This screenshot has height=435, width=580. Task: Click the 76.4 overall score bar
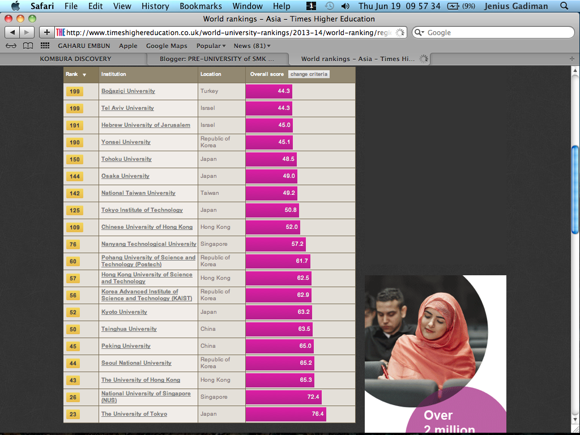click(286, 414)
